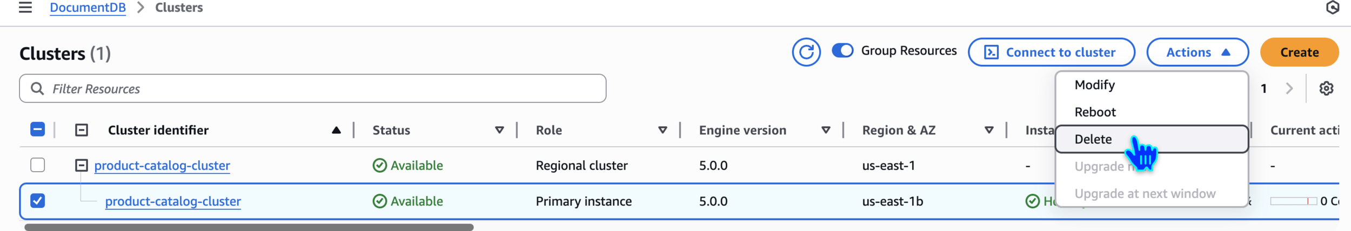Toggle select-all clusters checkbox
Viewport: 1351px width, 231px height.
click(38, 130)
